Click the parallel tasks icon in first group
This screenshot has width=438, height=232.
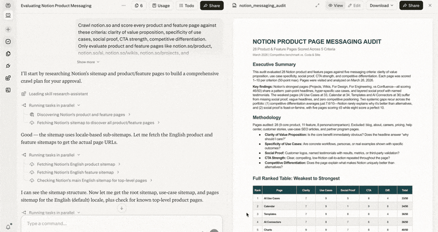coord(24,105)
